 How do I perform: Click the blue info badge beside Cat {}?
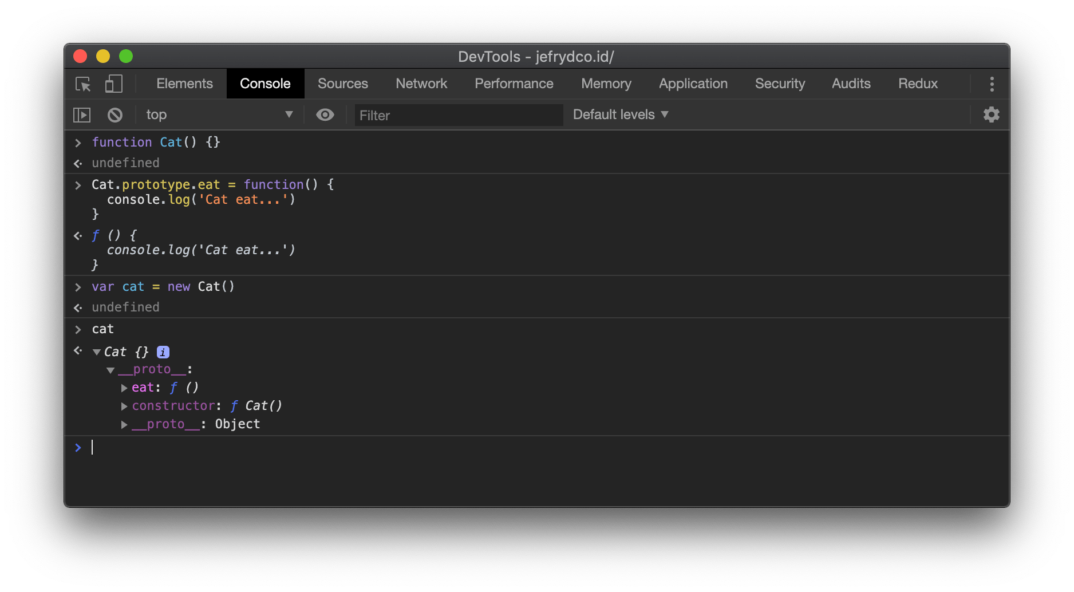tap(163, 352)
